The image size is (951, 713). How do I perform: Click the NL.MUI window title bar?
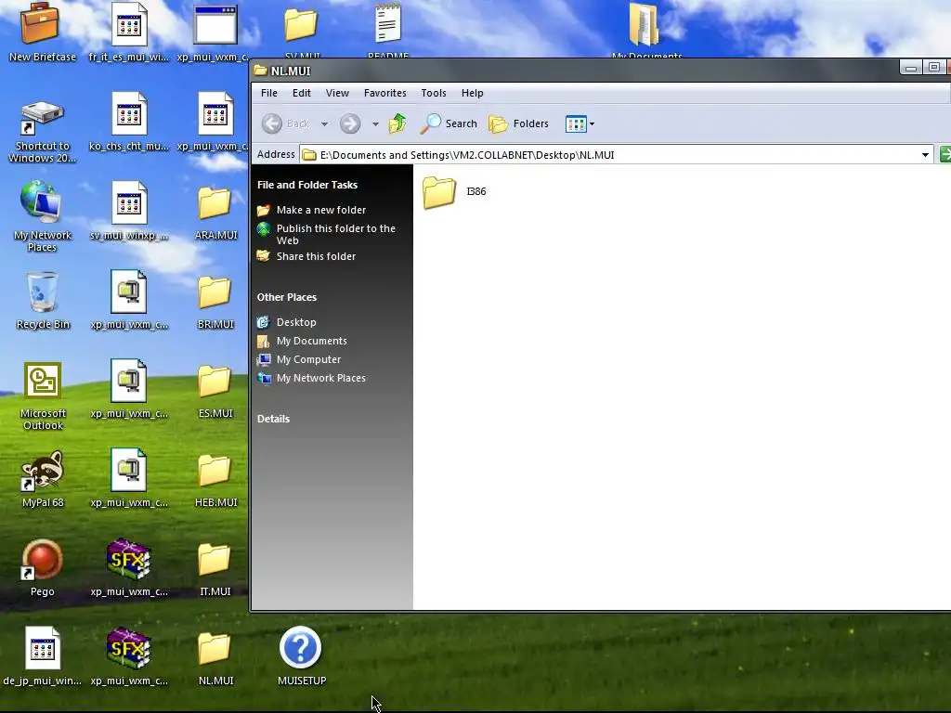tap(573, 71)
